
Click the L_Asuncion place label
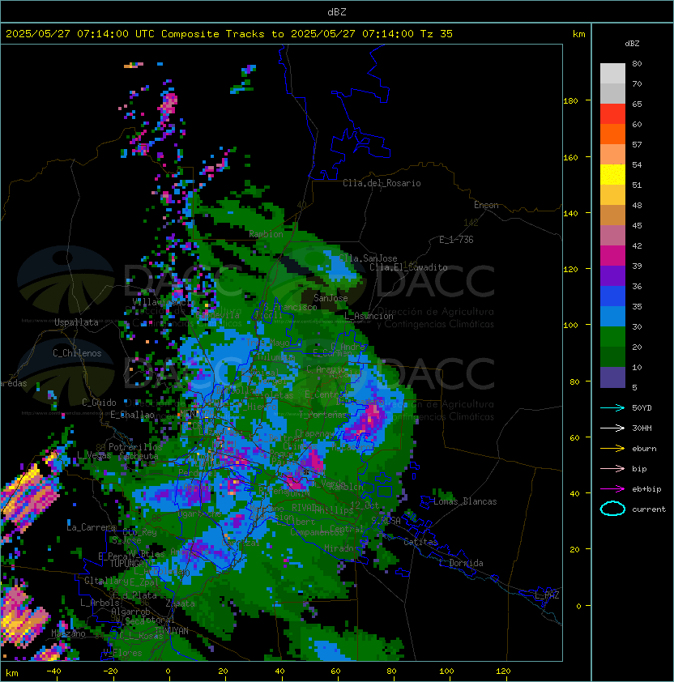pyautogui.click(x=369, y=316)
